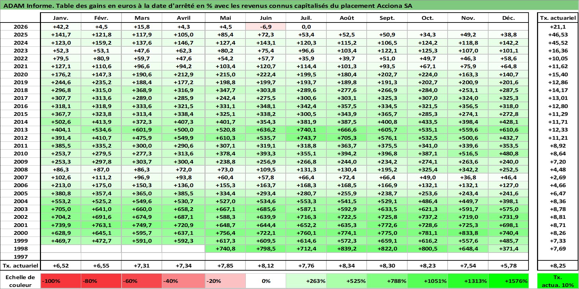Select the pink -6,9 cell for Juin 2026
The width and height of the screenshot is (579, 289).
[x=266, y=27]
